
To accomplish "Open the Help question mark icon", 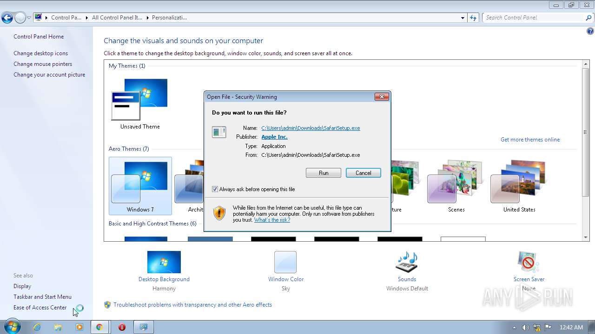I will (590, 32).
